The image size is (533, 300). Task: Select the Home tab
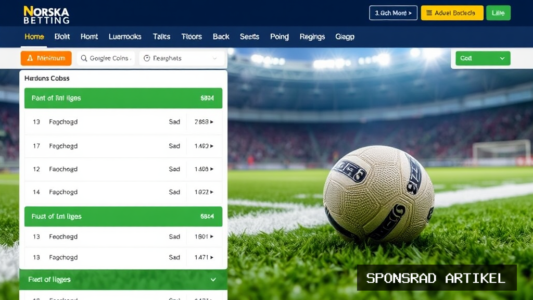pyautogui.click(x=34, y=37)
